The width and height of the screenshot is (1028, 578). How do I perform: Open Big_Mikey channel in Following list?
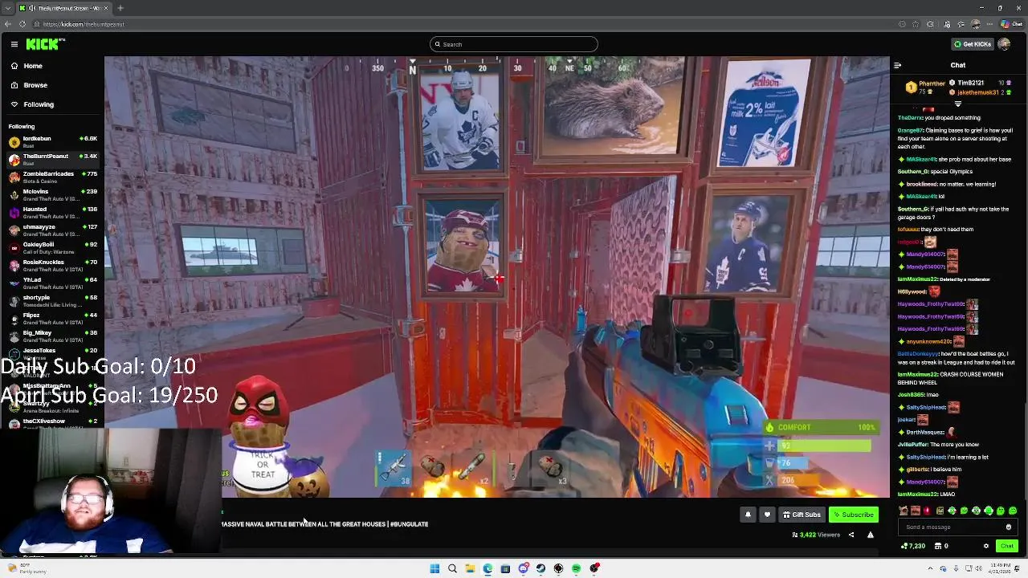tap(52, 336)
